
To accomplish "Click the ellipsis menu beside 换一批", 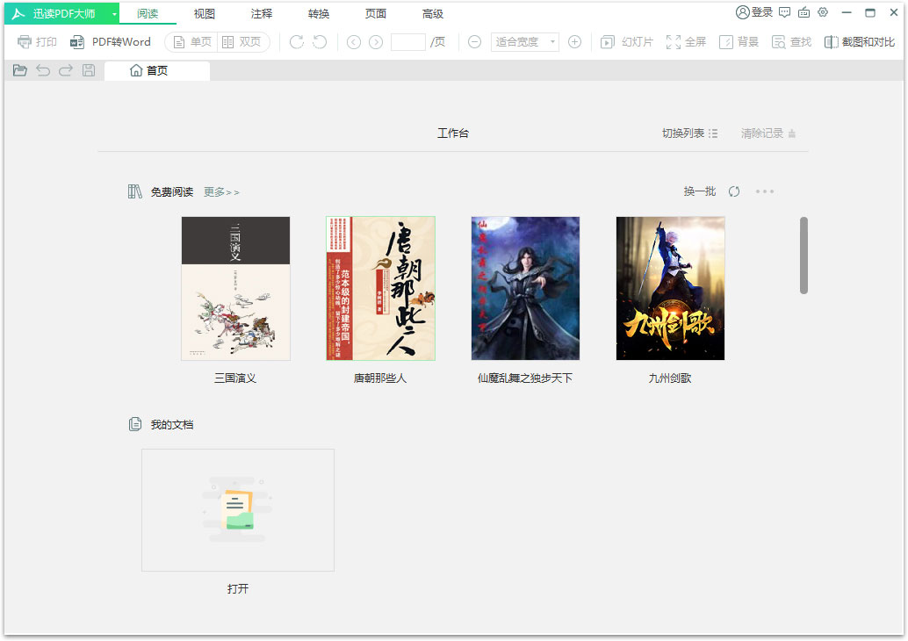I will 764,191.
